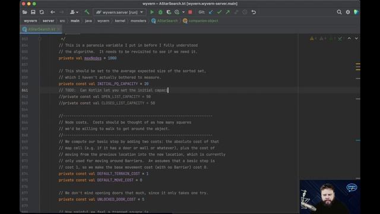
Task: Stop the running process with red square
Action: point(190,12)
